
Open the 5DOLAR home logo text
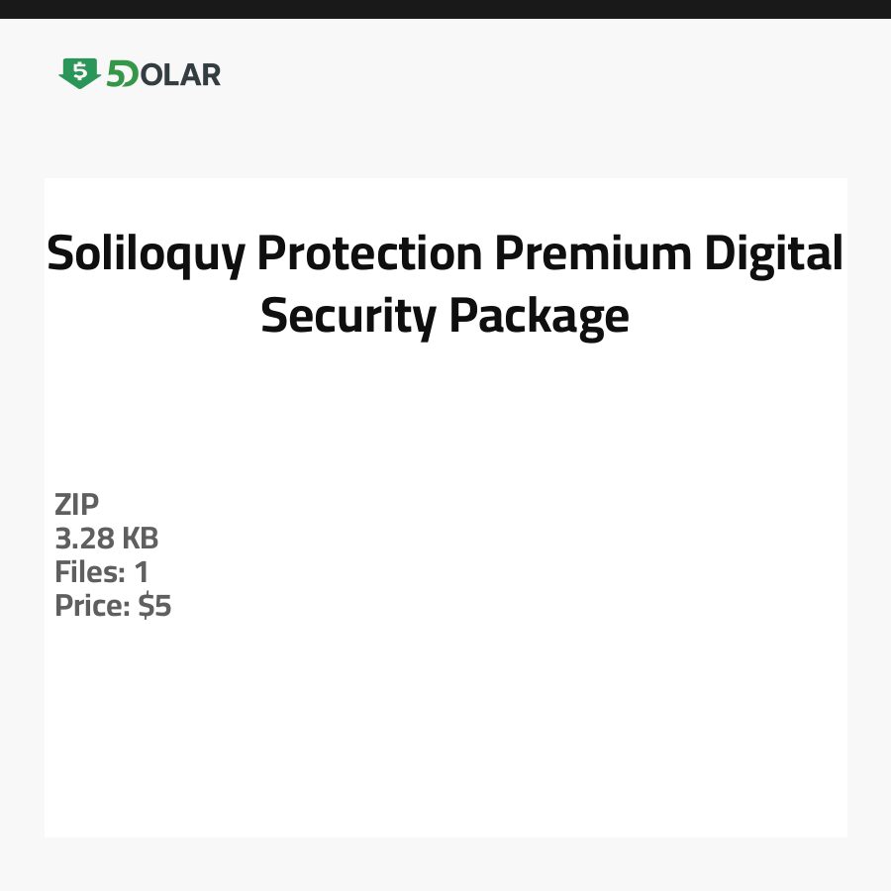[x=163, y=74]
